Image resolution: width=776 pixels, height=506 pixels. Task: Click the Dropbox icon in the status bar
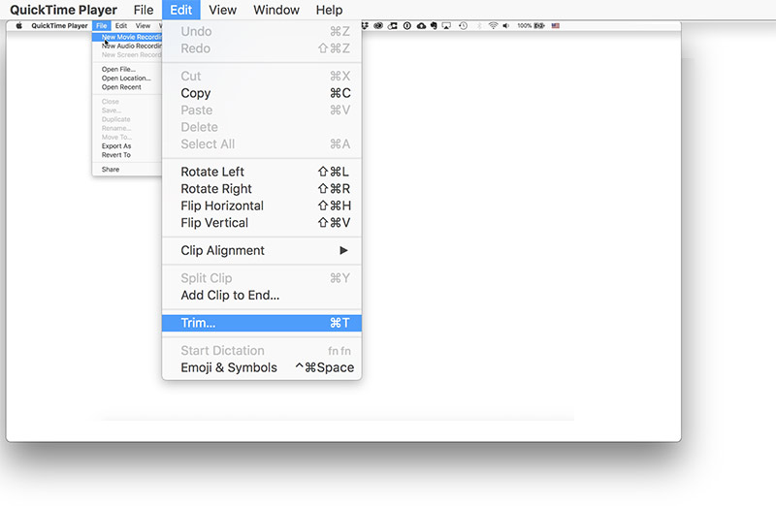[x=366, y=26]
